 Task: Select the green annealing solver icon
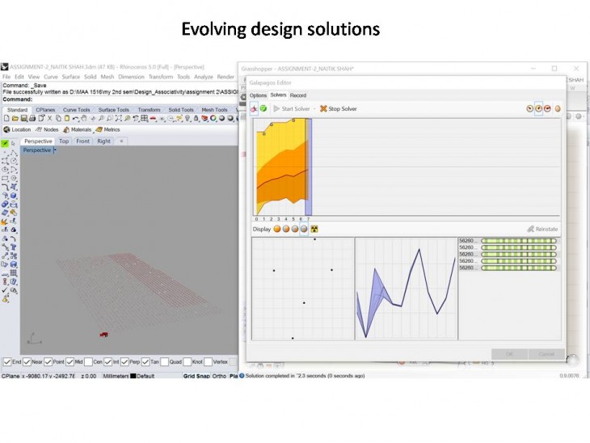263,108
